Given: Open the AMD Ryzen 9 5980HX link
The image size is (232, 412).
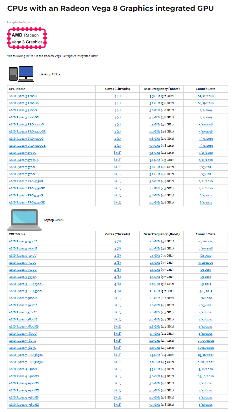Looking at the screenshot, I should (24, 405).
